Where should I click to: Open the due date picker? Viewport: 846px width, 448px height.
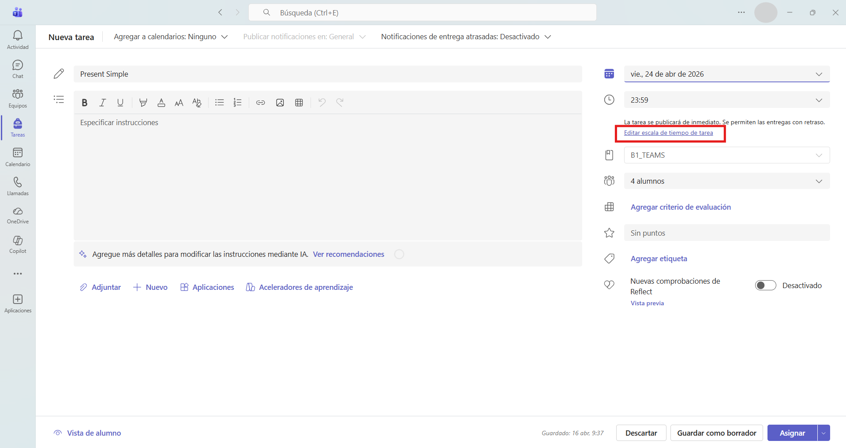pos(727,74)
